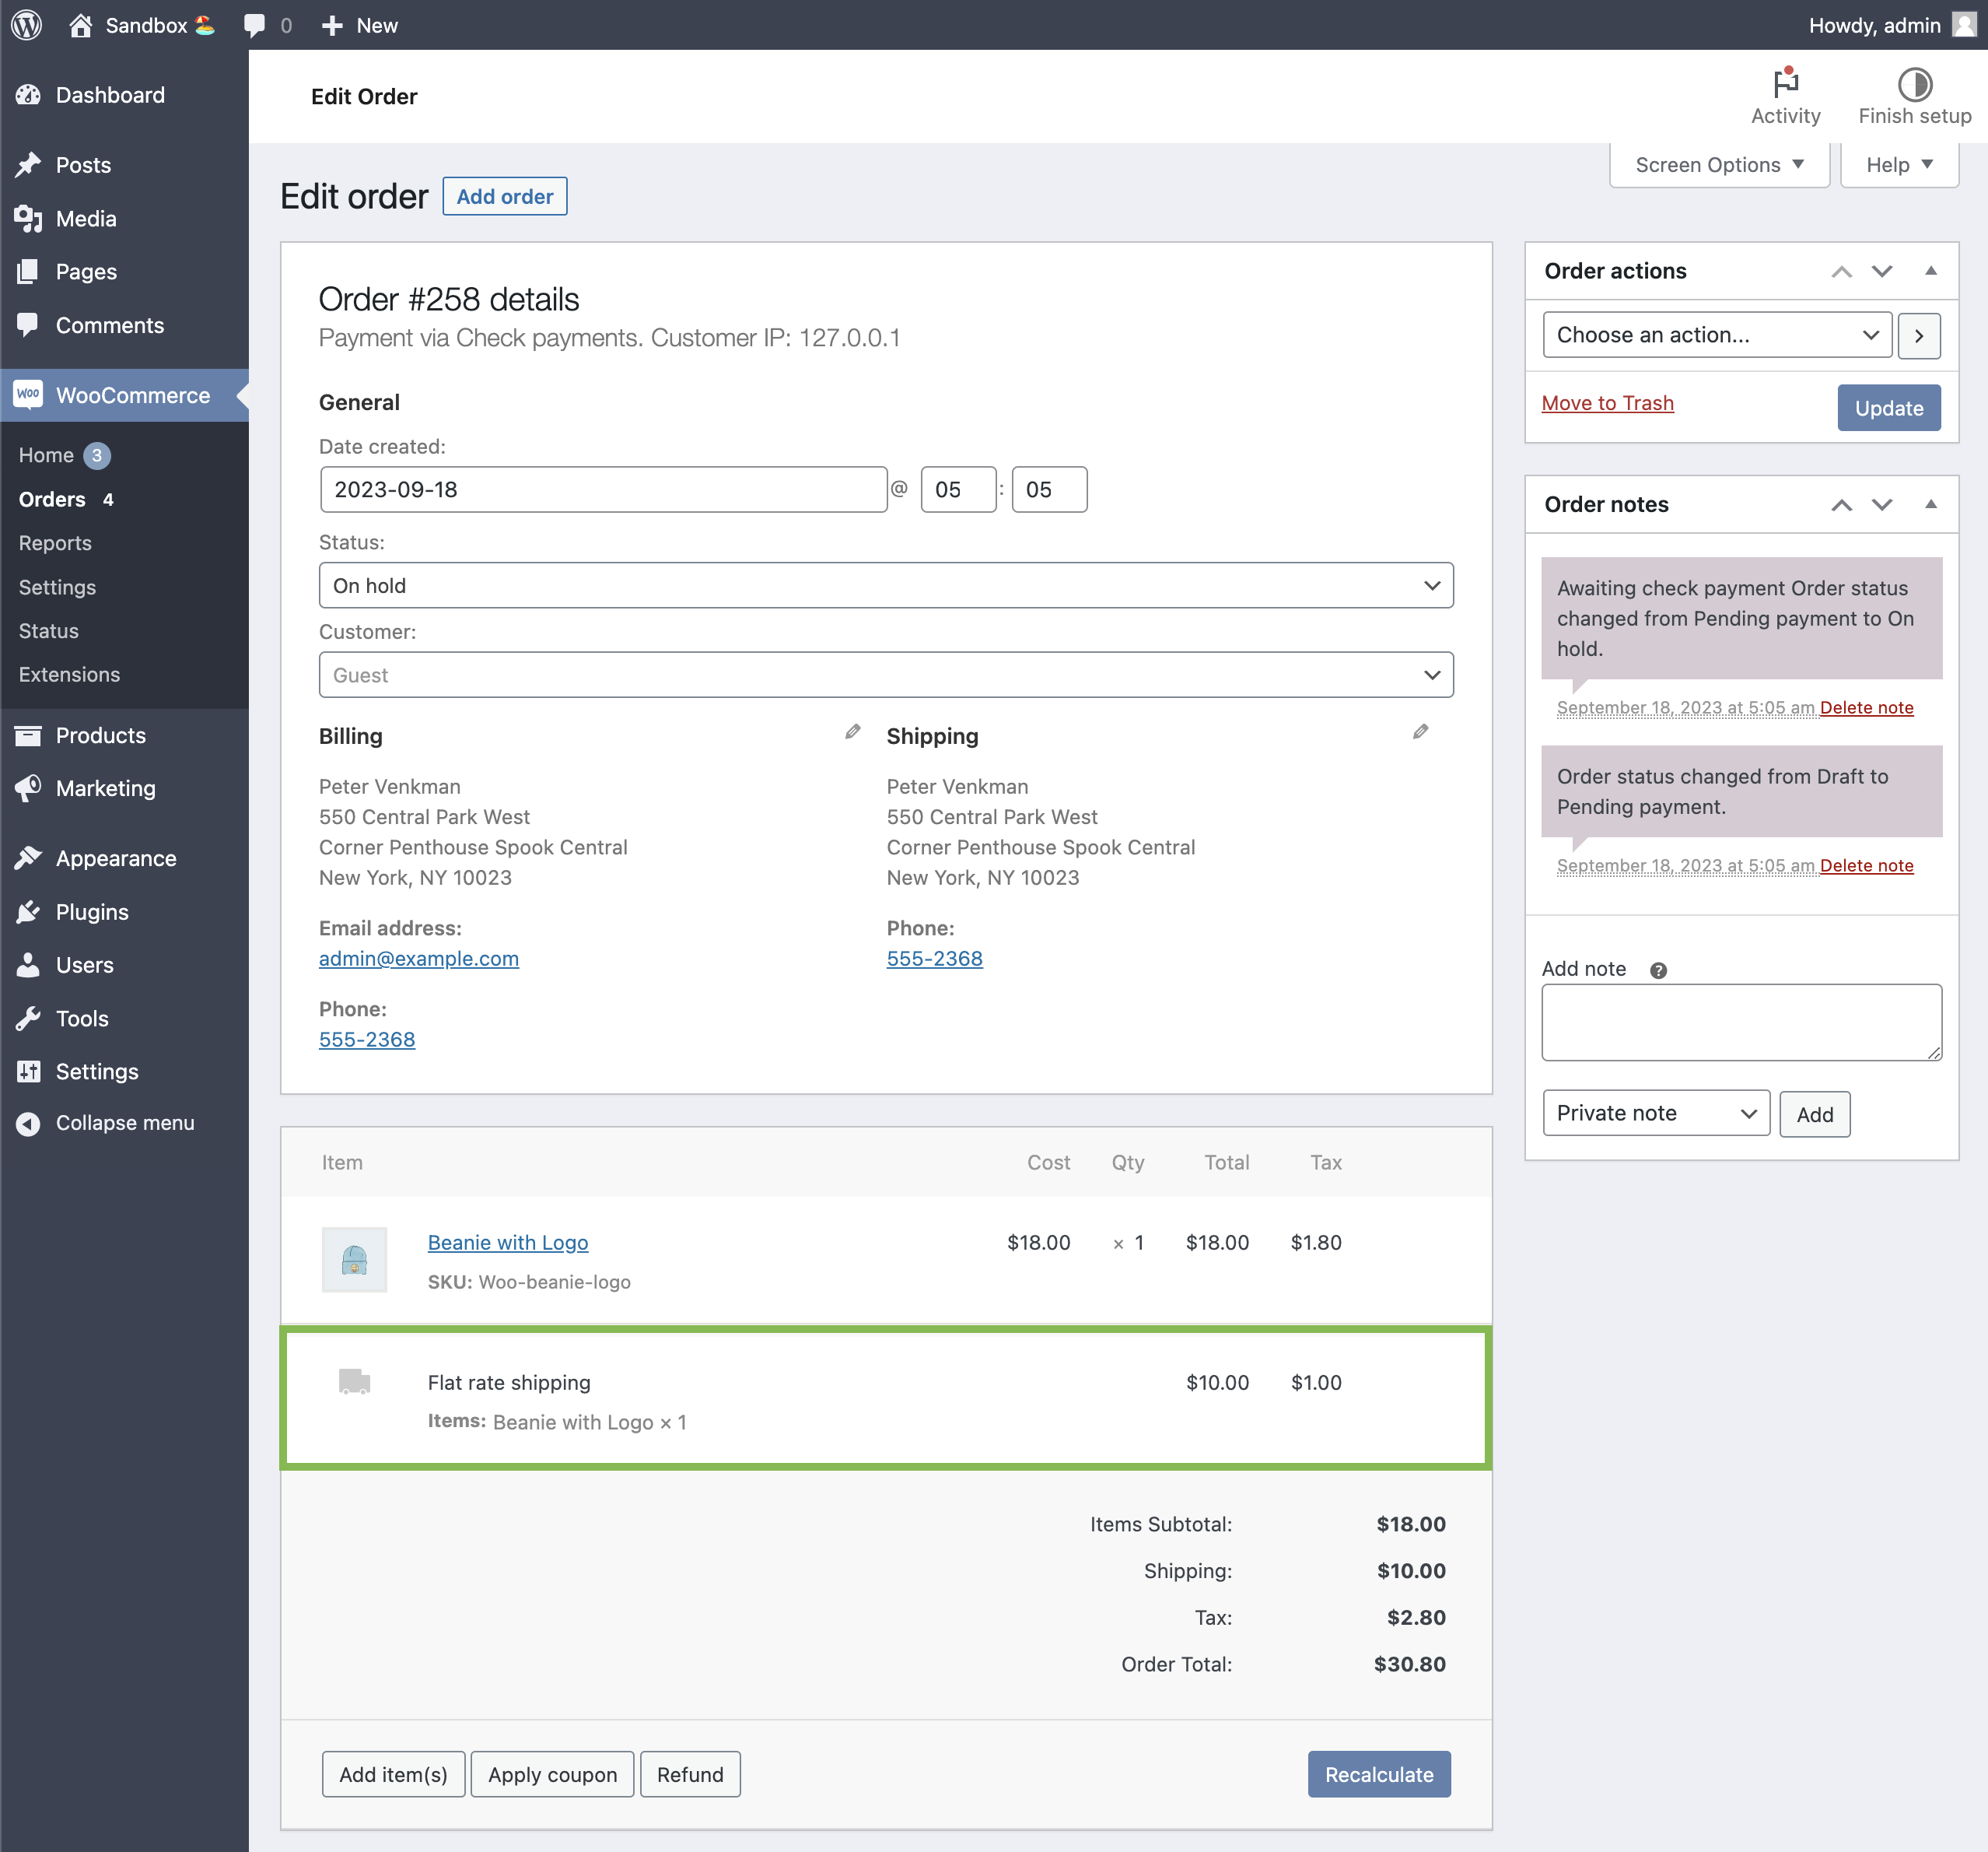
Task: Click the Activity flag icon
Action: pos(1786,85)
